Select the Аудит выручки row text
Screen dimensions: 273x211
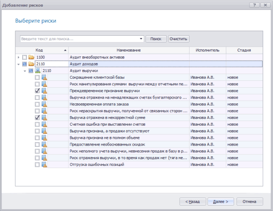point(84,70)
